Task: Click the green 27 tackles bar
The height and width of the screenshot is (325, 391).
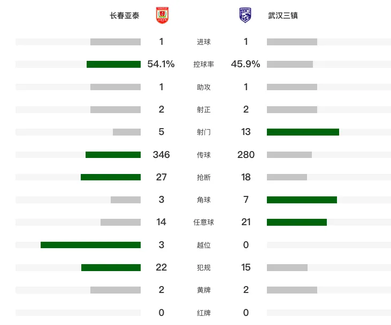Action: click(111, 177)
